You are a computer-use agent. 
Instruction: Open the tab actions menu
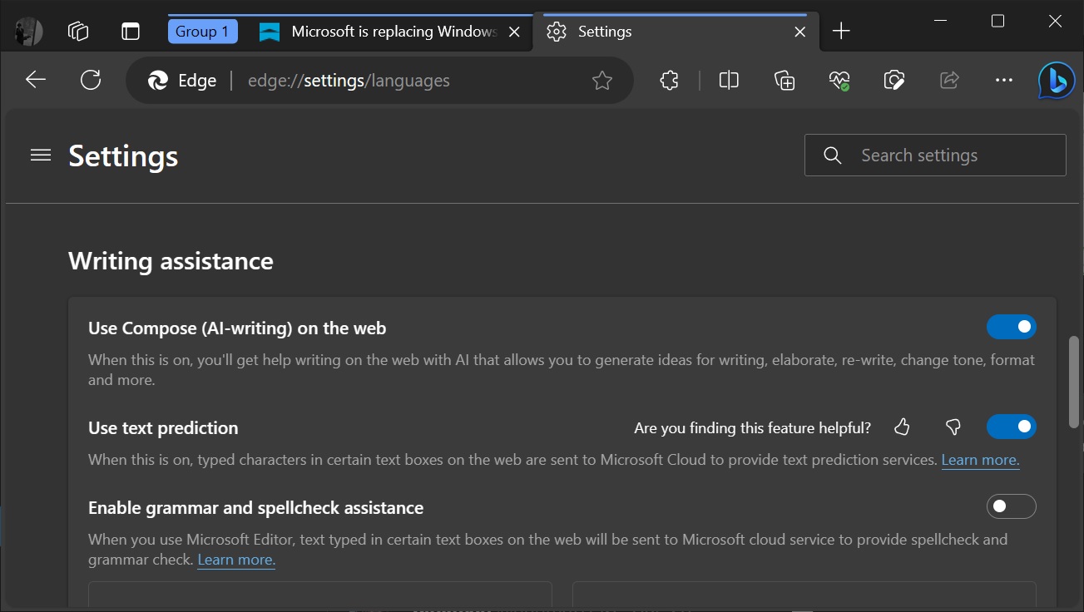click(x=130, y=31)
